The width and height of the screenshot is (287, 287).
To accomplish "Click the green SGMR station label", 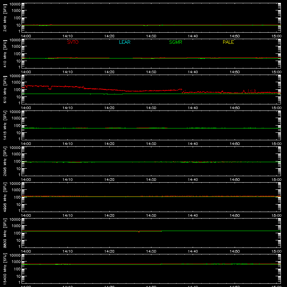I will [x=175, y=42].
